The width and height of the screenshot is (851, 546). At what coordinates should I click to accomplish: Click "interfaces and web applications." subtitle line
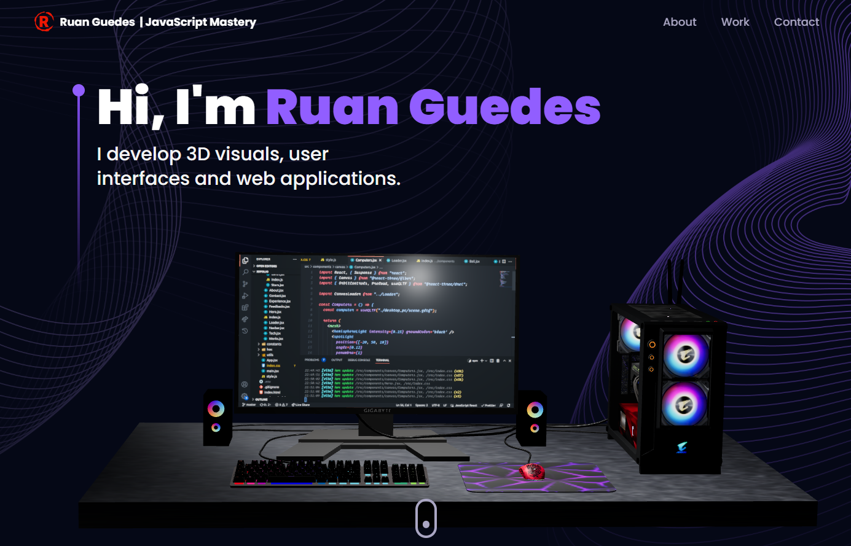tap(249, 179)
